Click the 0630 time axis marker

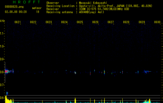coord(157,22)
